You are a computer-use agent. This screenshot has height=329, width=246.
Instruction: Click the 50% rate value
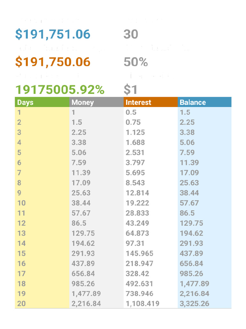coord(135,62)
